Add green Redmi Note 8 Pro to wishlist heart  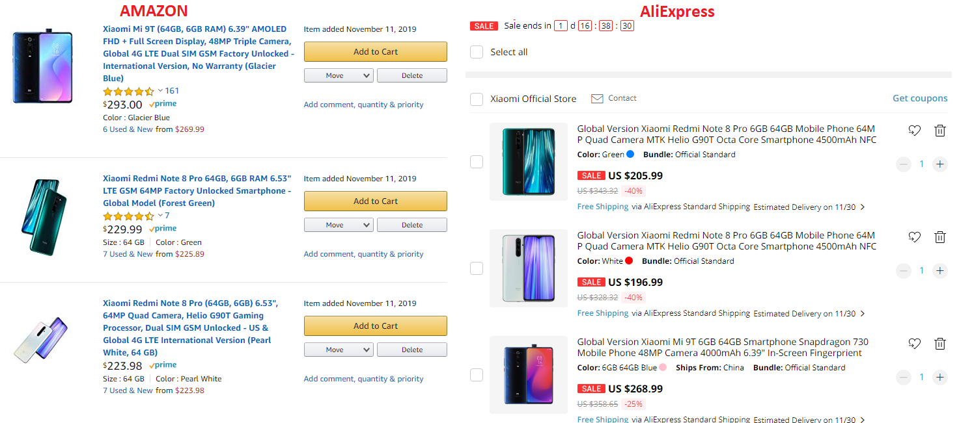[915, 131]
